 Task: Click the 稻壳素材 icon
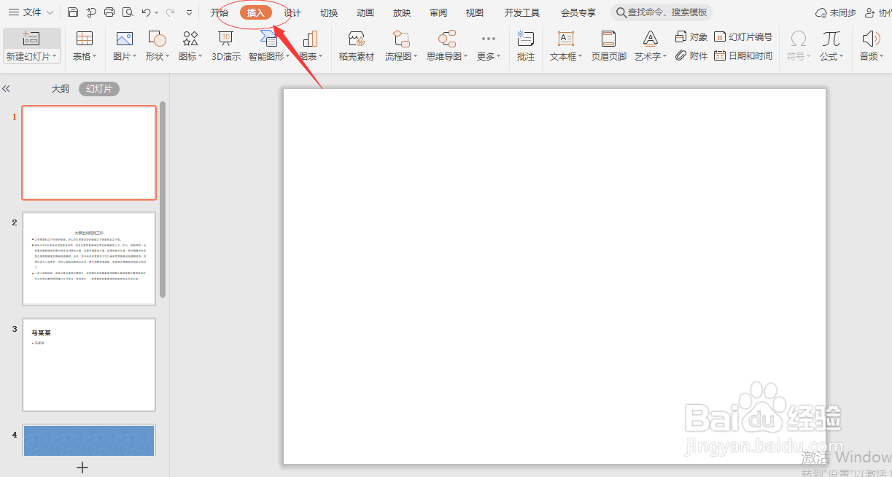[x=357, y=39]
